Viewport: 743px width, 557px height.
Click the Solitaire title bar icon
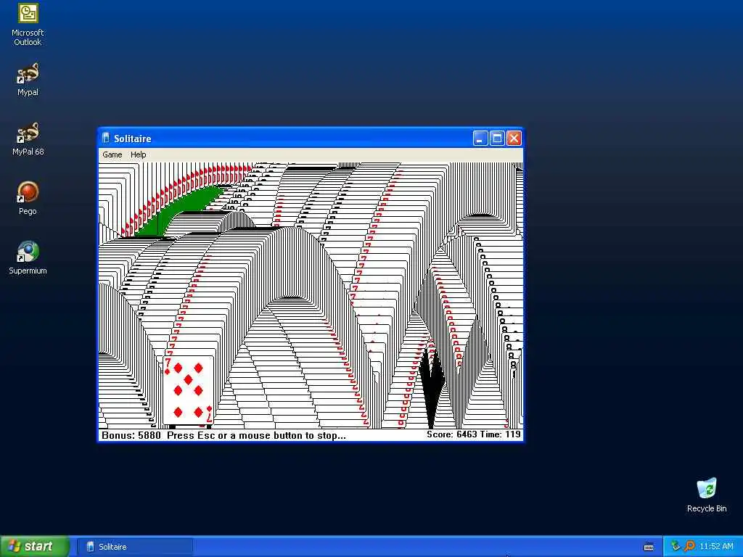106,138
